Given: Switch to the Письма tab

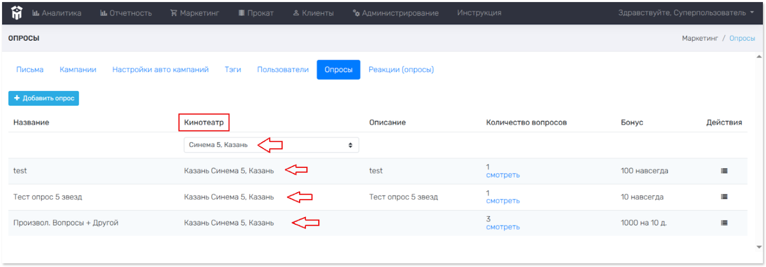Looking at the screenshot, I should coord(30,70).
